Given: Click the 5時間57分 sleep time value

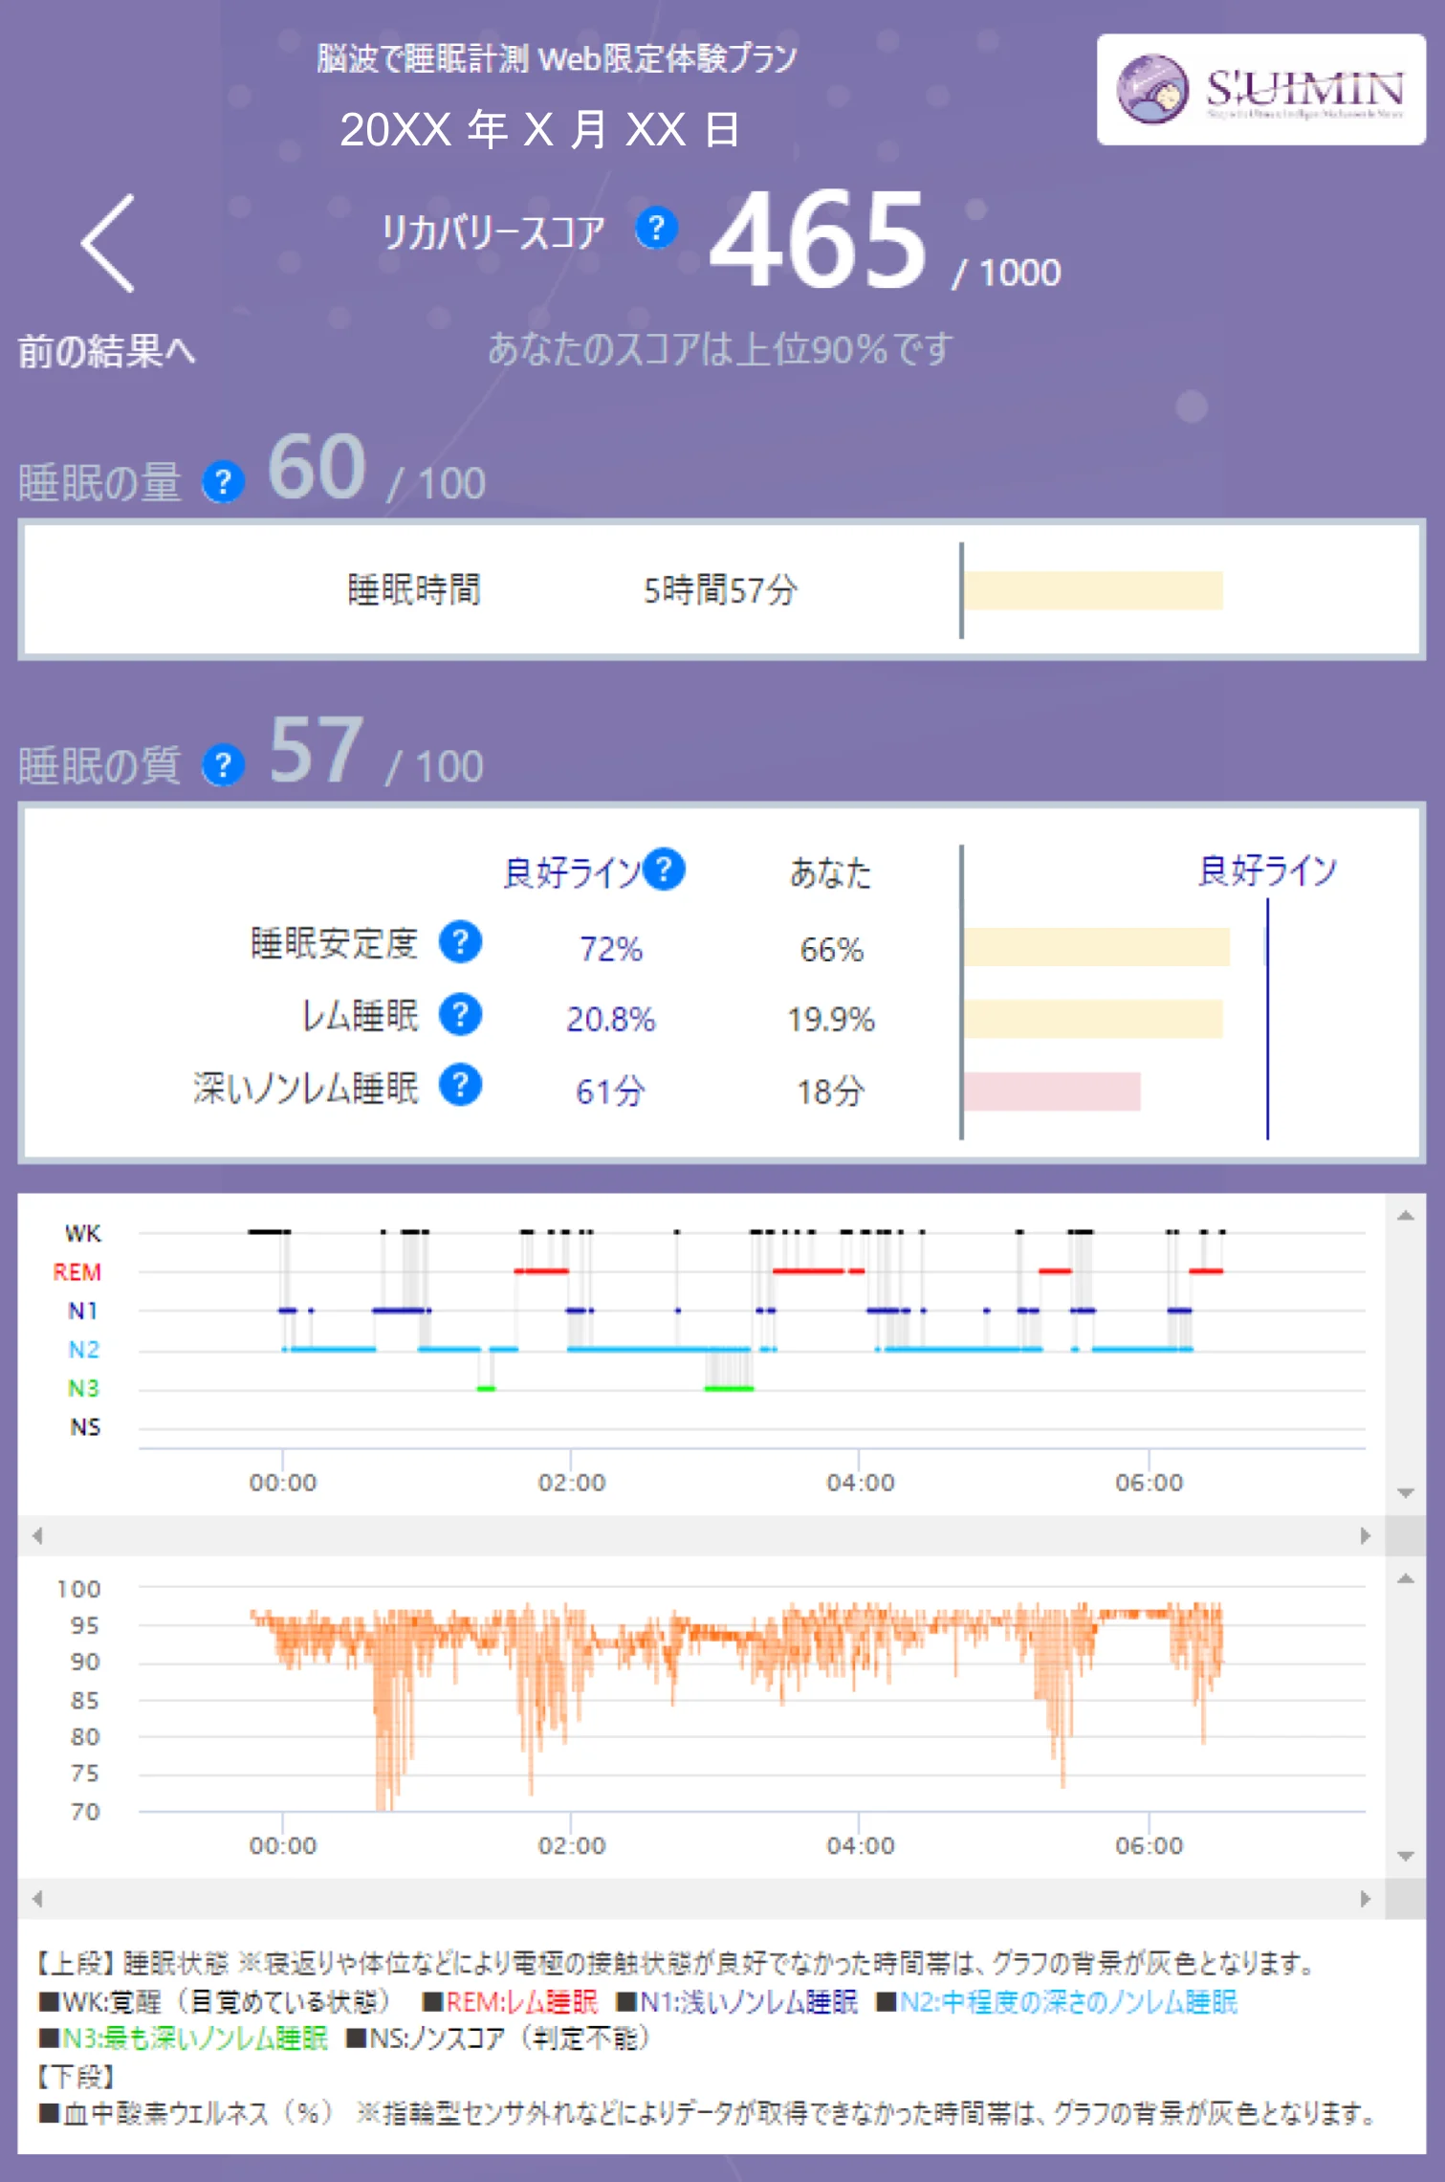Looking at the screenshot, I should [720, 589].
